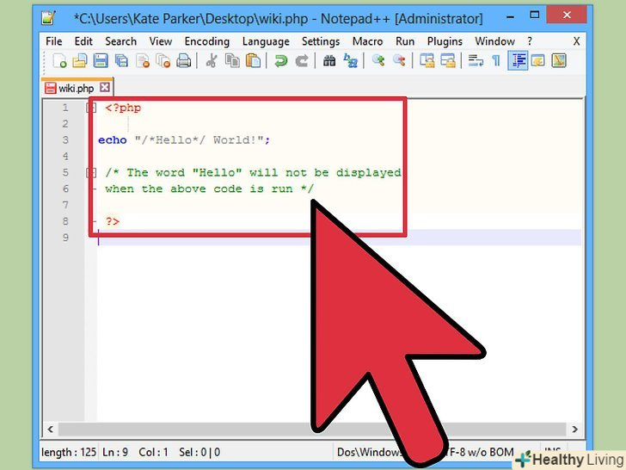Image resolution: width=626 pixels, height=470 pixels.
Task: Click the Cut scissors icon
Action: coord(212,61)
